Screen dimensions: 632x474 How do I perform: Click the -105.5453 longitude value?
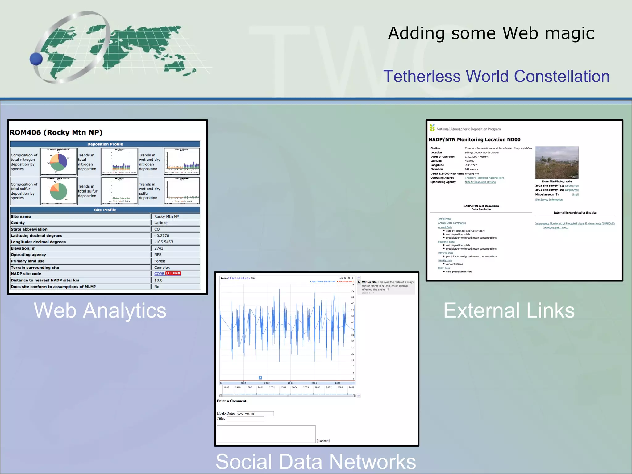click(x=164, y=242)
